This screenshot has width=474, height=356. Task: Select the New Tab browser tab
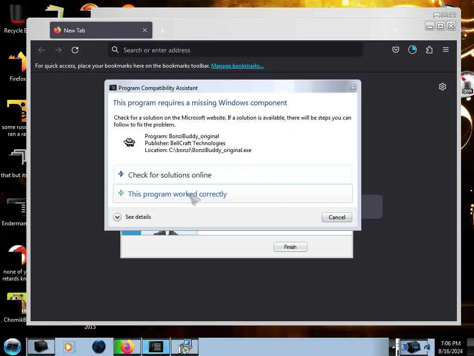coord(101,30)
